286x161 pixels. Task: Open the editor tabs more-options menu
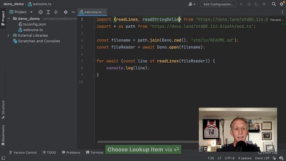tap(282, 12)
